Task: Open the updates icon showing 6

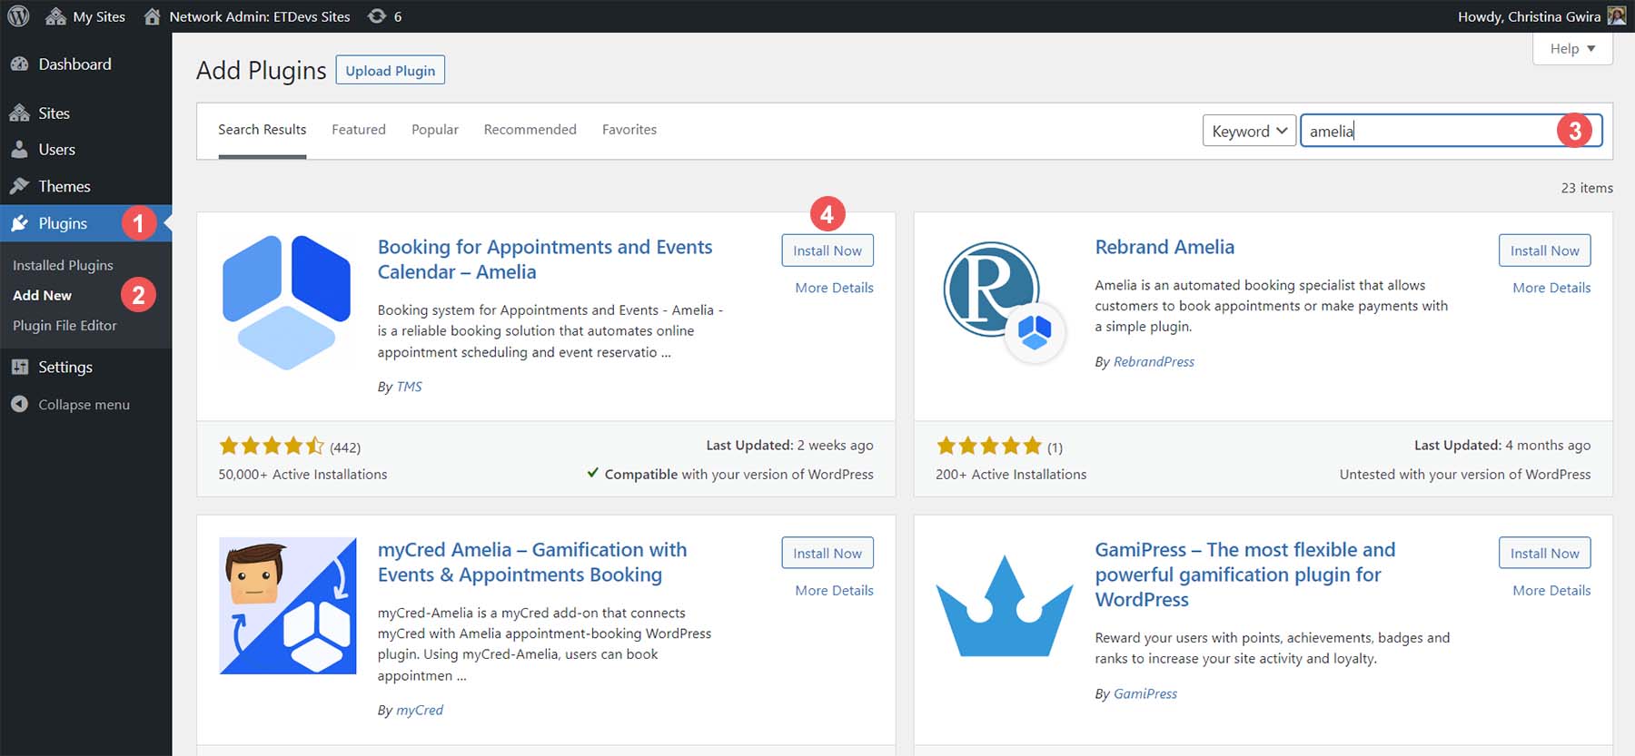Action: pyautogui.click(x=377, y=16)
